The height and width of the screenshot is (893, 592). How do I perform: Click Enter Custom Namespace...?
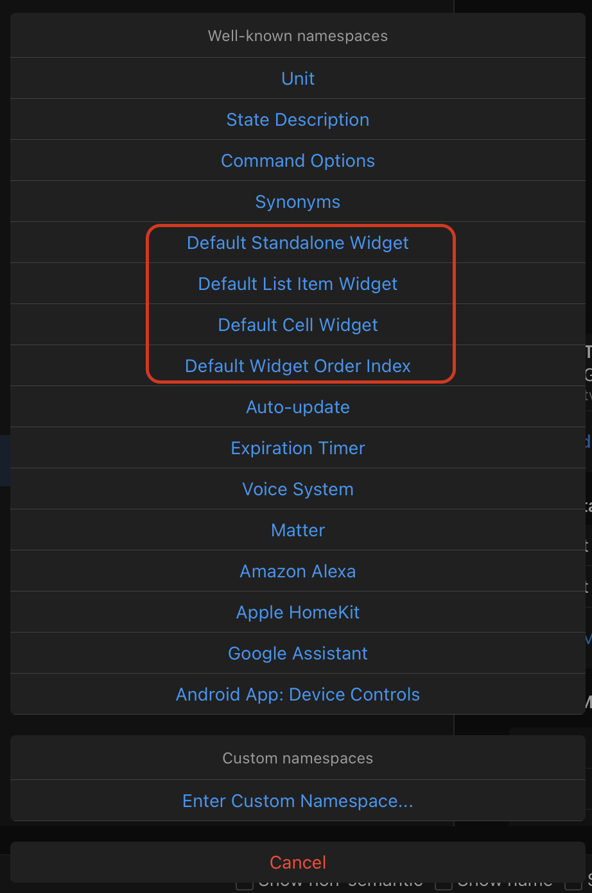(298, 801)
